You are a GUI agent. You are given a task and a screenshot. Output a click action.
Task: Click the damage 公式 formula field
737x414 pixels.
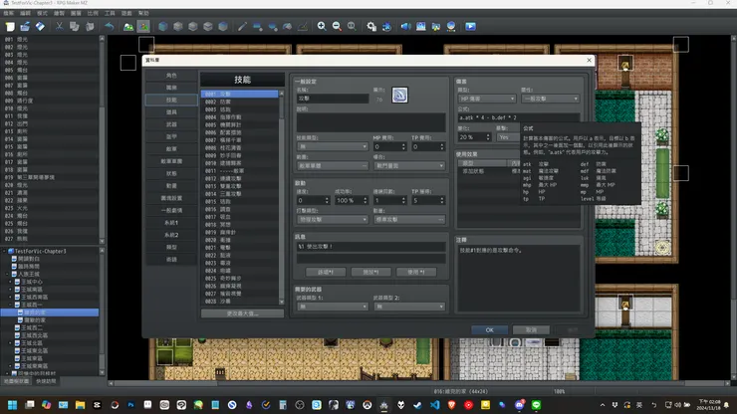click(x=519, y=117)
